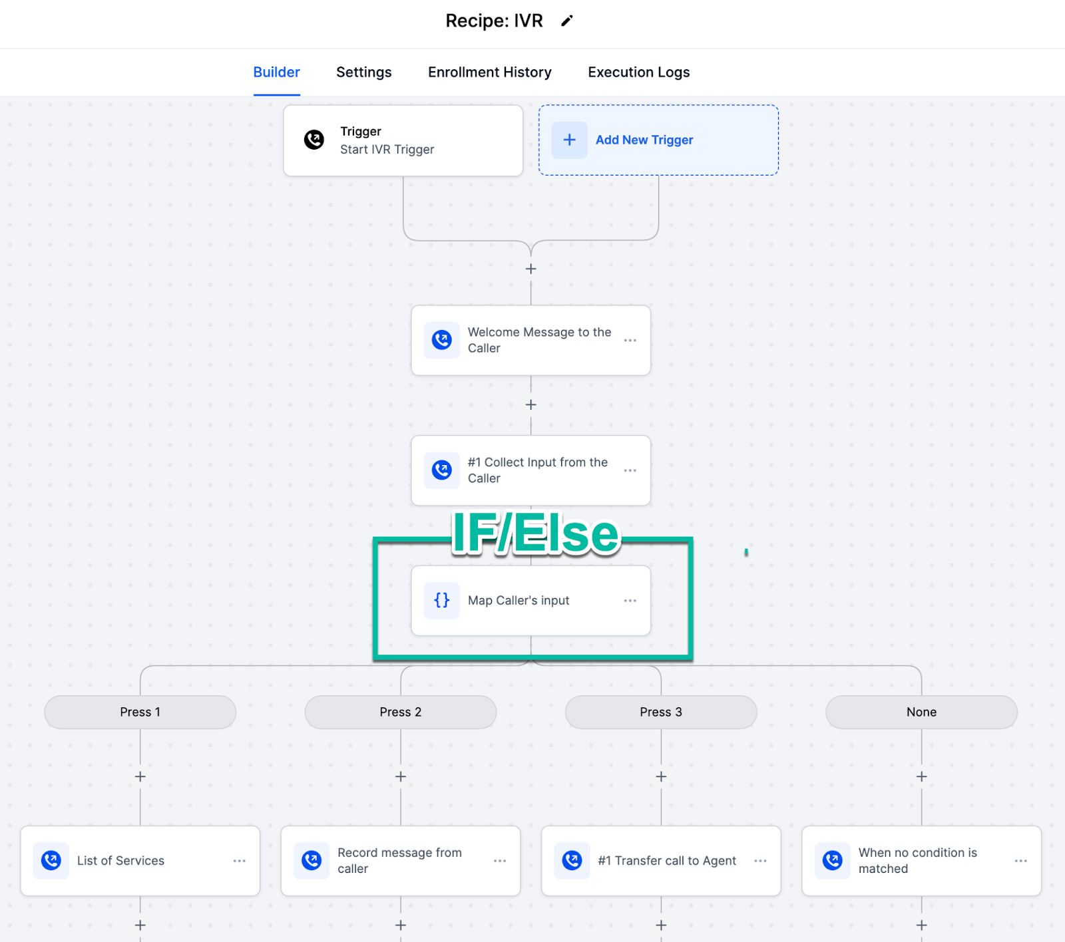Image resolution: width=1065 pixels, height=942 pixels.
Task: Select the curly-braces icon on Map Caller's input
Action: (x=441, y=600)
